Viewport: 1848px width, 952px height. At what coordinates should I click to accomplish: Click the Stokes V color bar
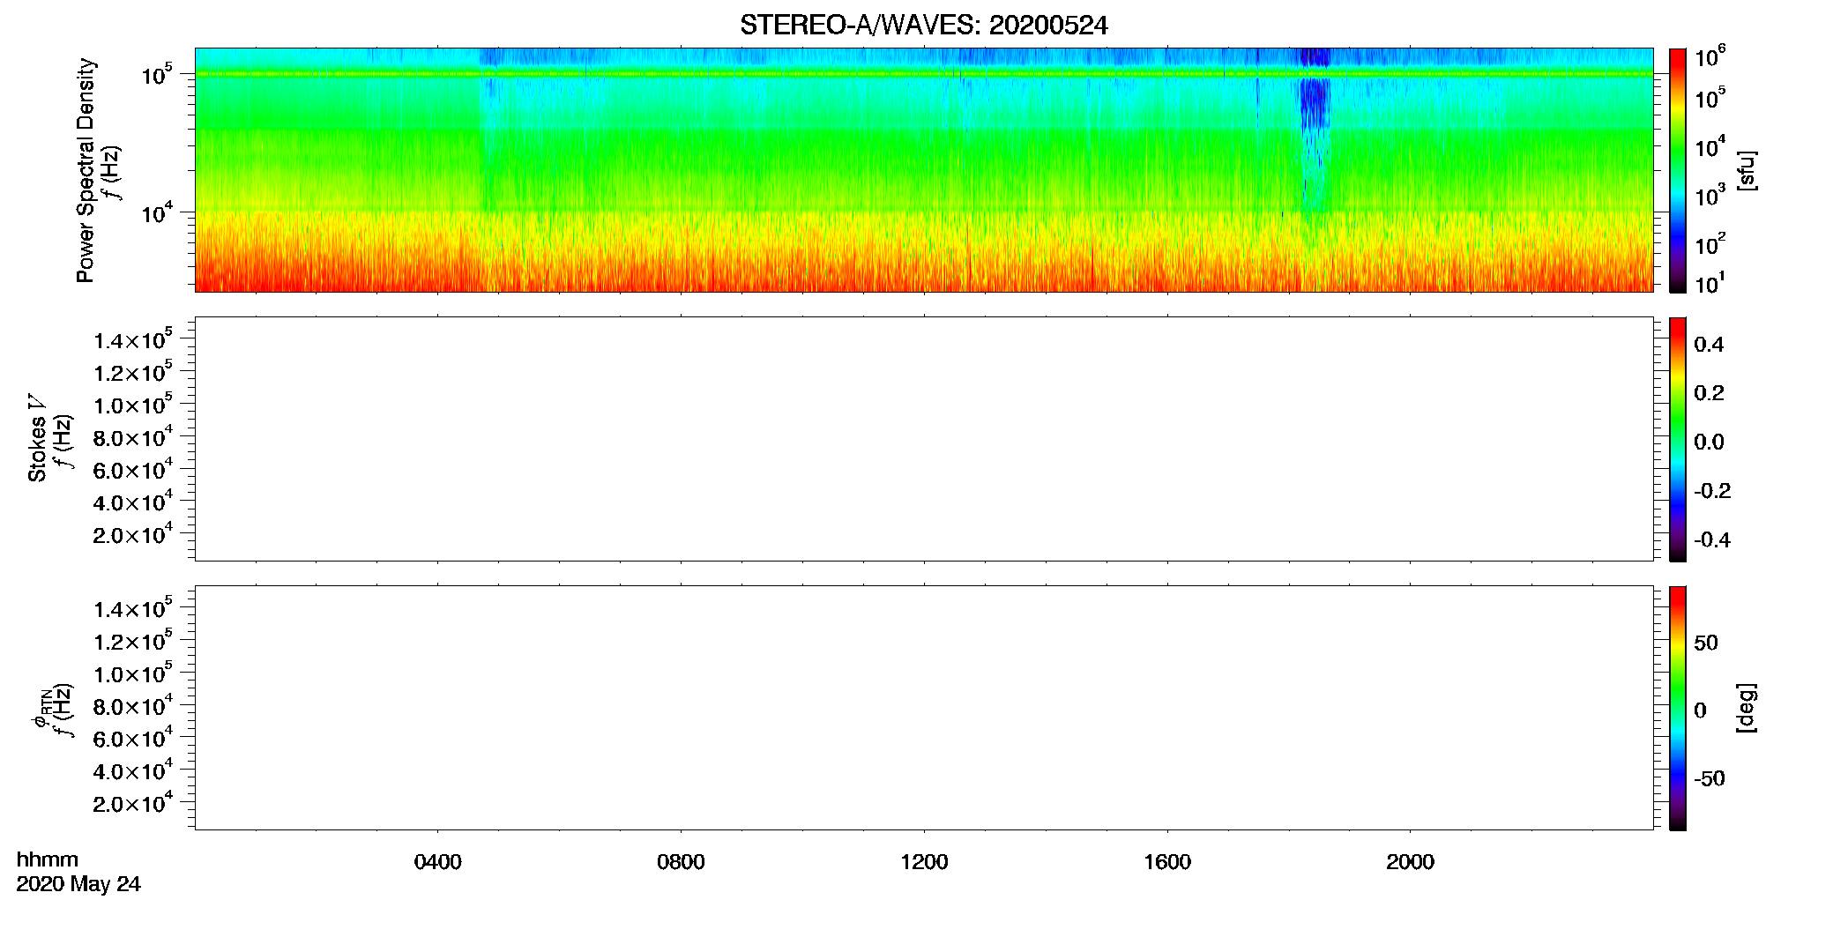1678,439
